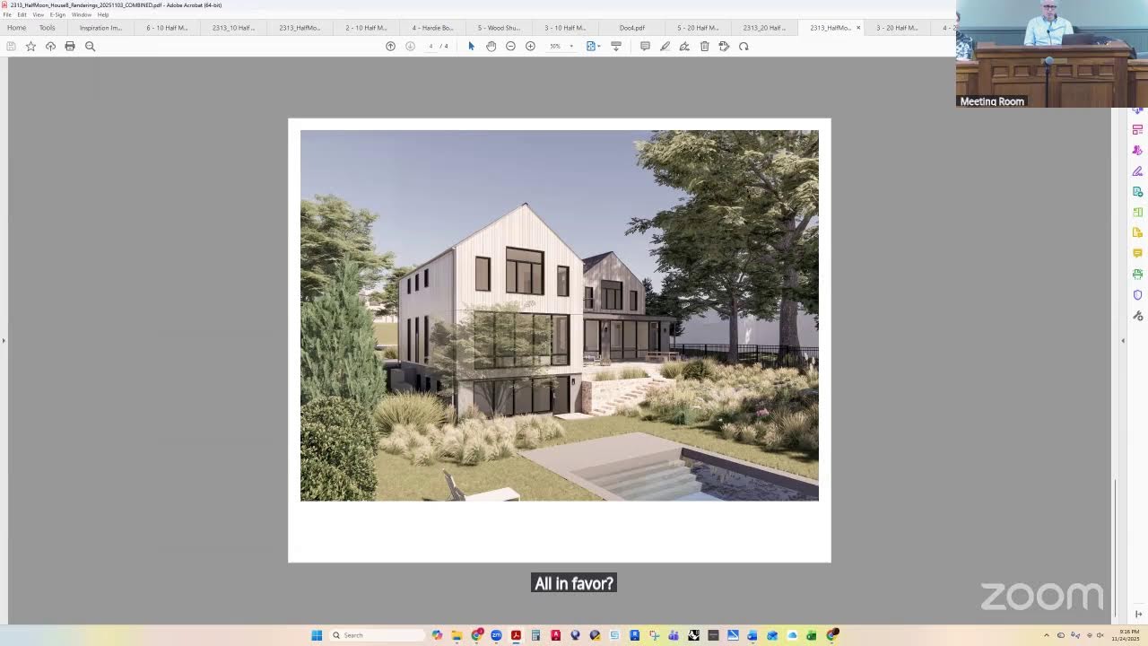Image resolution: width=1148 pixels, height=646 pixels.
Task: Switch to the 4 - Hardie Bo... tab
Action: (432, 28)
